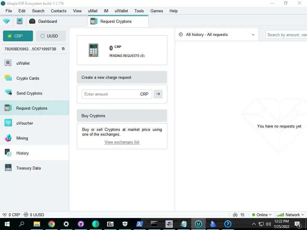Open the Help menu
Image resolution: width=307 pixels, height=230 pixels.
click(174, 11)
